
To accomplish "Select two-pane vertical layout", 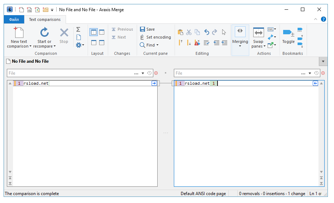I will pos(94,32).
